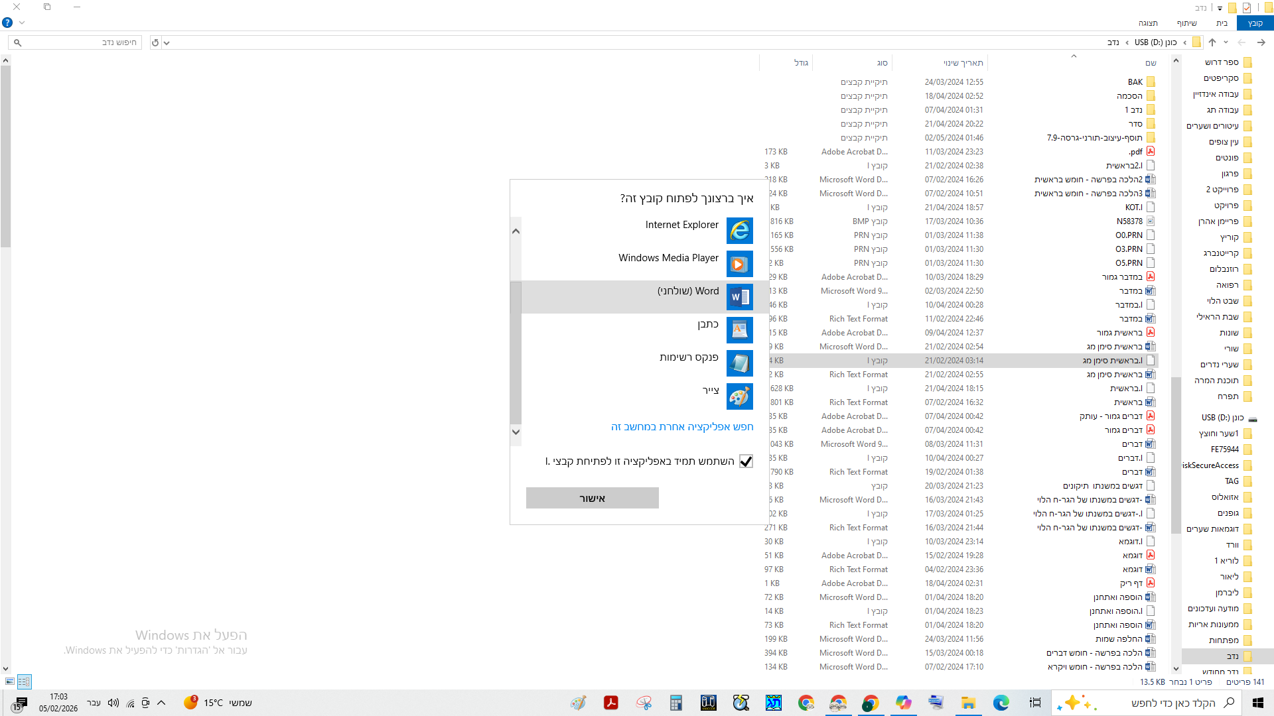Screen dimensions: 1274x716
Task: Launch Calculator from the taskbar
Action: click(675, 703)
